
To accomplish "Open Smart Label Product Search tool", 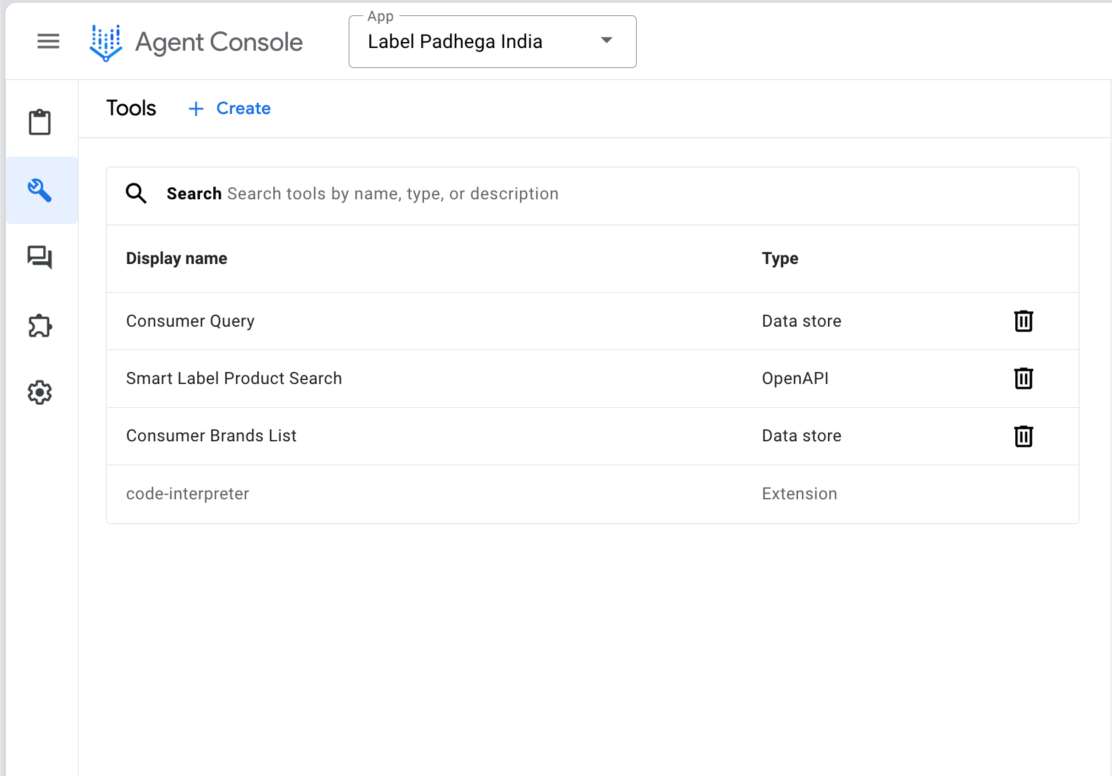I will [x=234, y=379].
